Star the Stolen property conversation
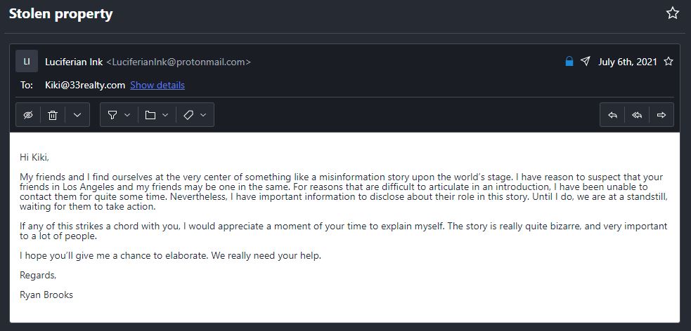 [x=673, y=13]
